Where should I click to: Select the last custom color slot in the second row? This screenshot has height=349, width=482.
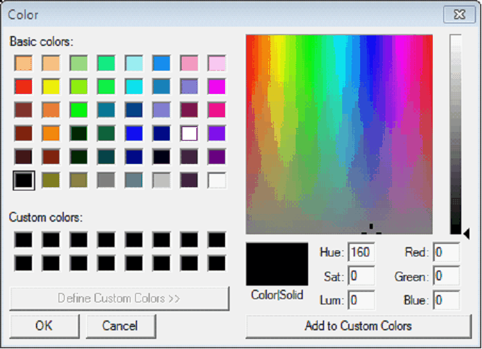pos(216,262)
